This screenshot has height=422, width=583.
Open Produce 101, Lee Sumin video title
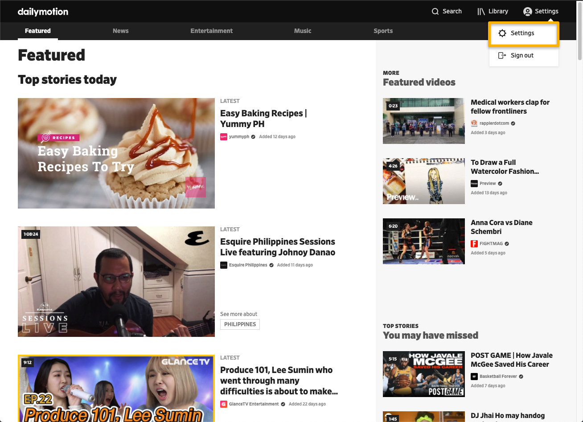point(279,381)
